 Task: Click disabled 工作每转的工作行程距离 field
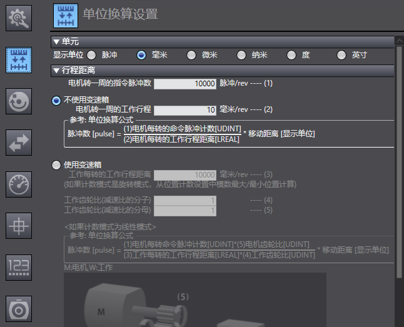(x=185, y=175)
